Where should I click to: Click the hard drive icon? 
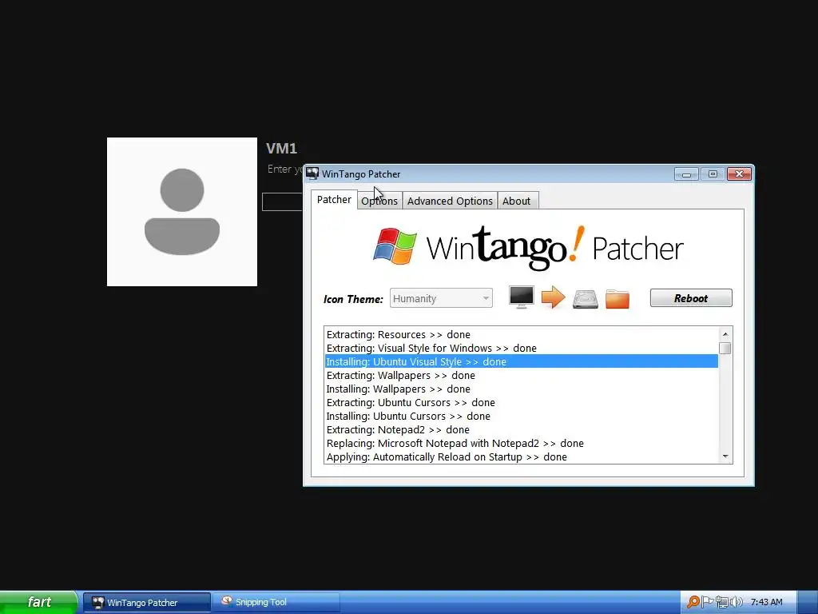pyautogui.click(x=586, y=299)
